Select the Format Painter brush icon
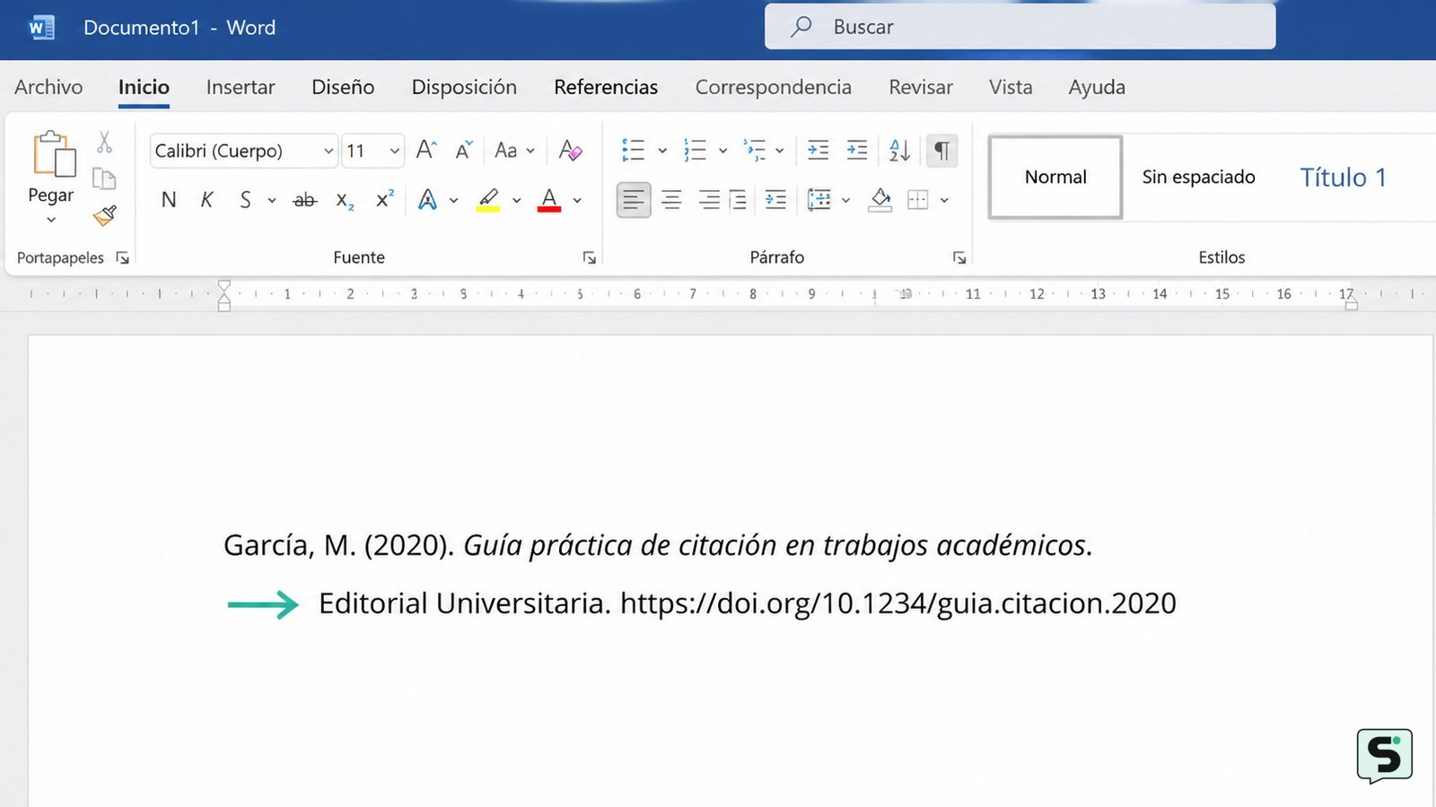This screenshot has width=1436, height=807. (105, 215)
